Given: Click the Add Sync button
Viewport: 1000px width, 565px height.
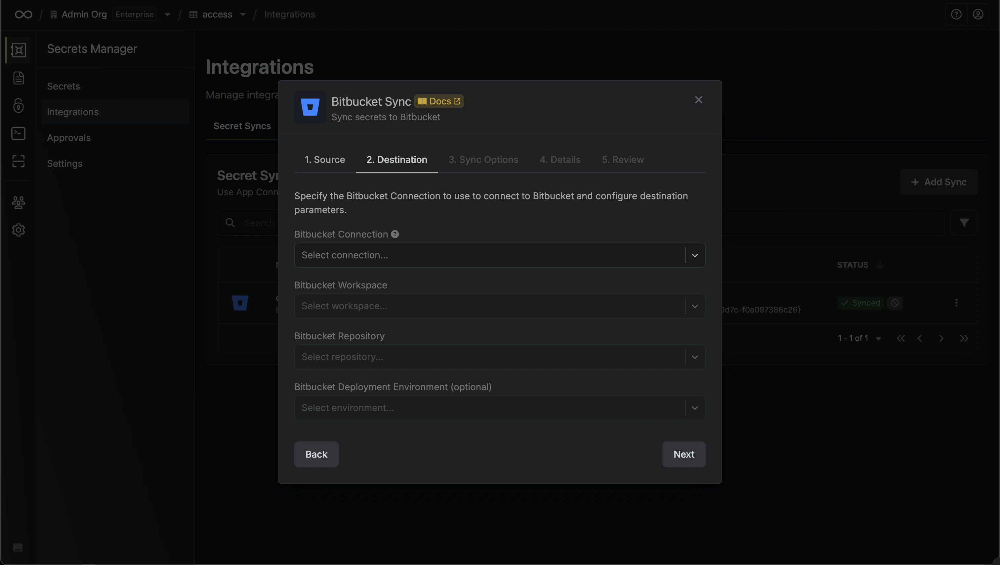Looking at the screenshot, I should pos(938,182).
